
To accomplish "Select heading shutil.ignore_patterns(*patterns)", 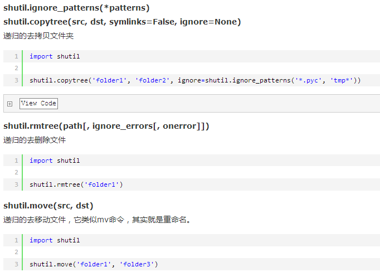I will click(76, 8).
